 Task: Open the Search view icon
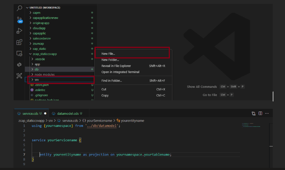(19, 8)
